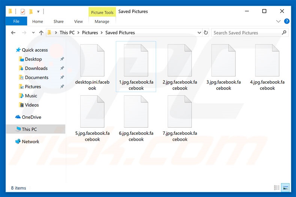Open the OneDrive location
The image size is (296, 197).
click(x=31, y=117)
